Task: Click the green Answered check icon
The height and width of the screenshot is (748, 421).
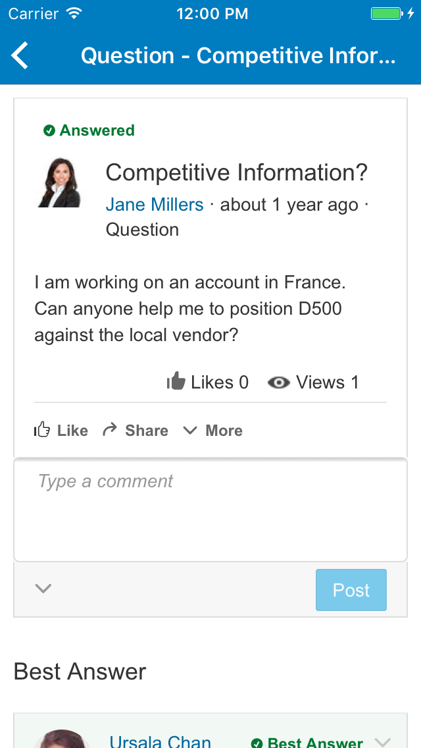Action: point(49,130)
